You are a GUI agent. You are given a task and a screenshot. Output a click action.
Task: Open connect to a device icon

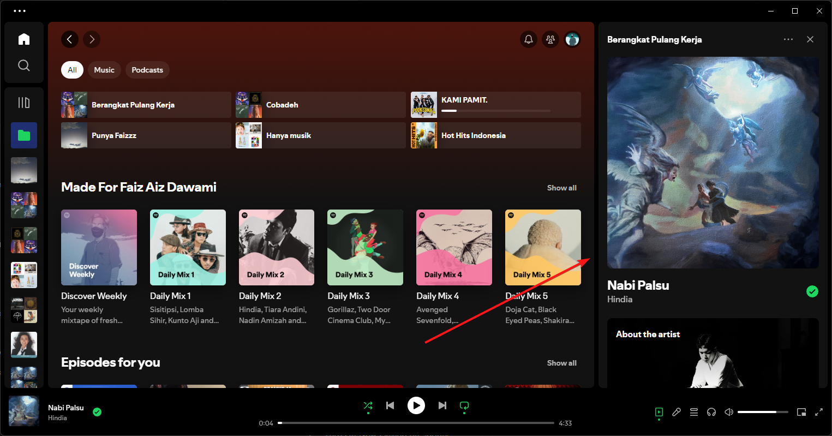pyautogui.click(x=711, y=412)
